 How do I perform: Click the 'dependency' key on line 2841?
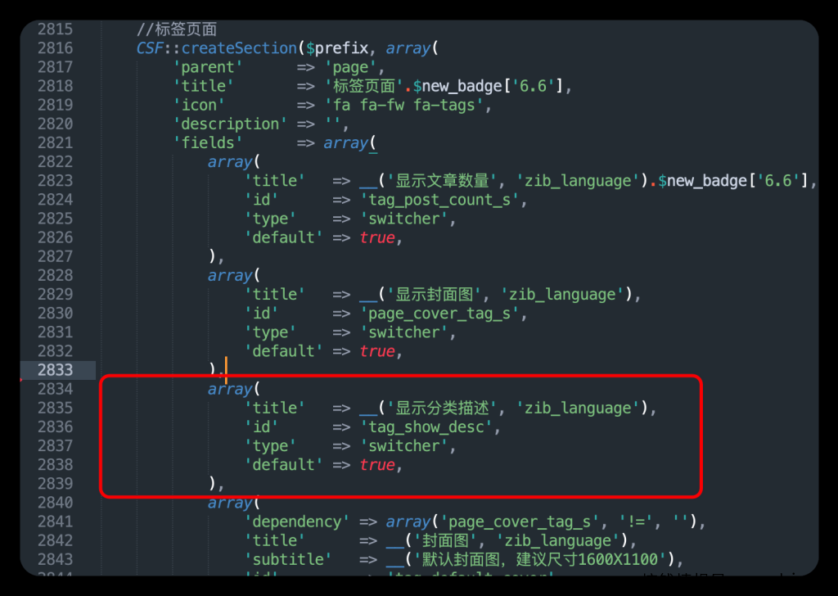point(296,521)
